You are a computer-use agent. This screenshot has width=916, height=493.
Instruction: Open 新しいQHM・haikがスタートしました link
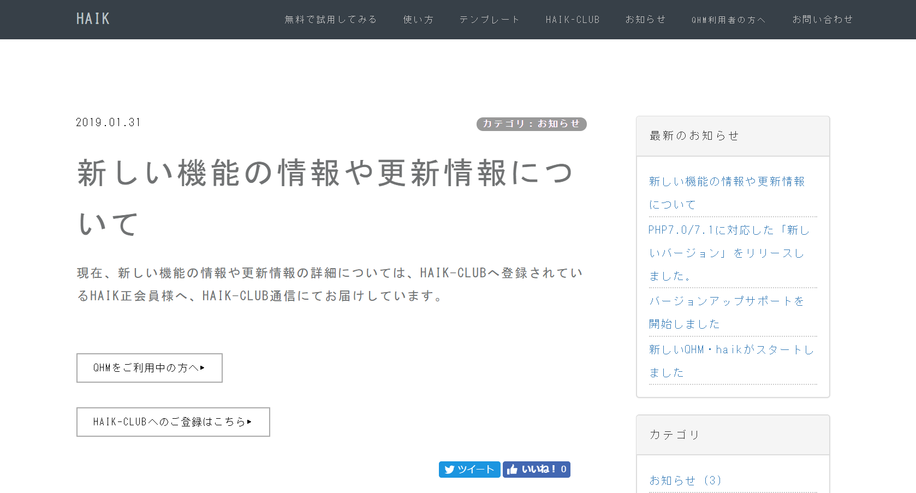tap(731, 361)
